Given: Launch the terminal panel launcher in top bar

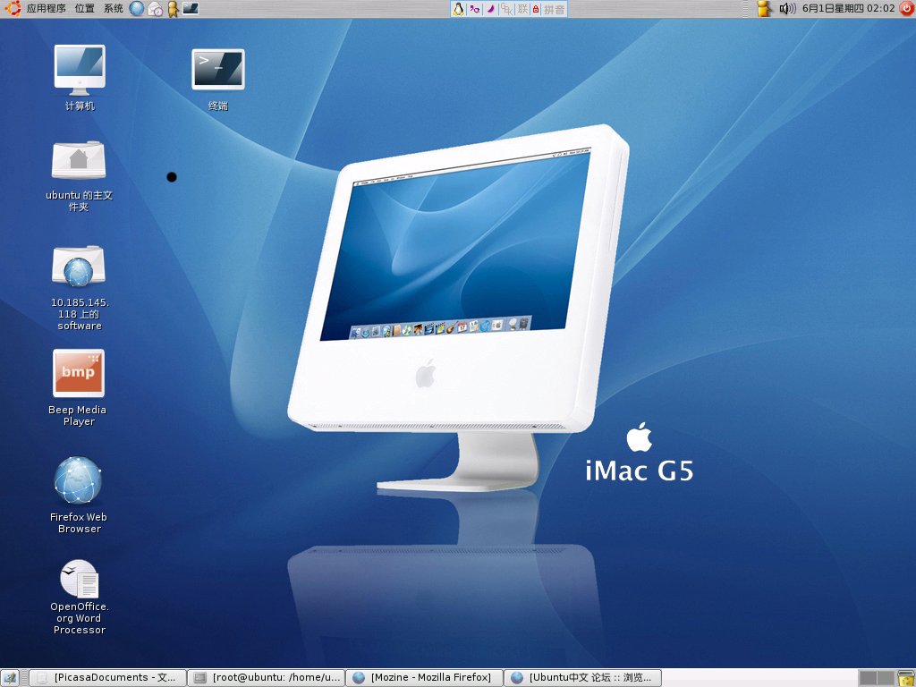Looking at the screenshot, I should tap(191, 8).
